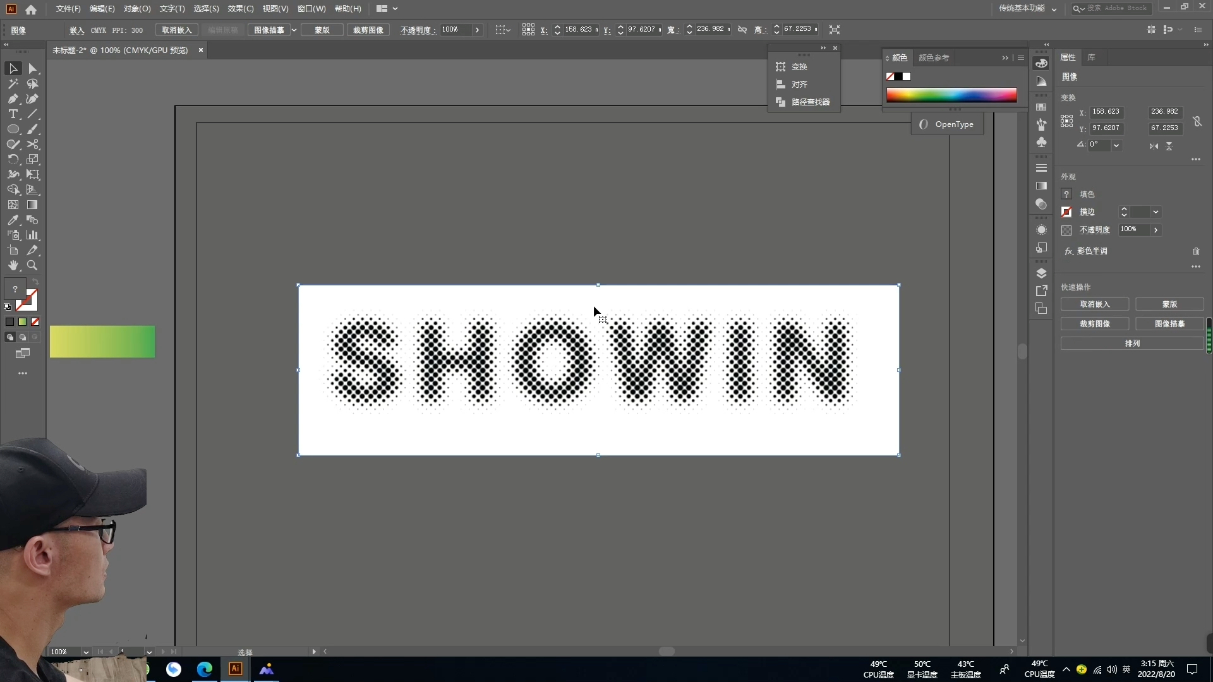Delete the 彩色半调 effect with trash icon
Image resolution: width=1213 pixels, height=682 pixels.
click(1196, 251)
